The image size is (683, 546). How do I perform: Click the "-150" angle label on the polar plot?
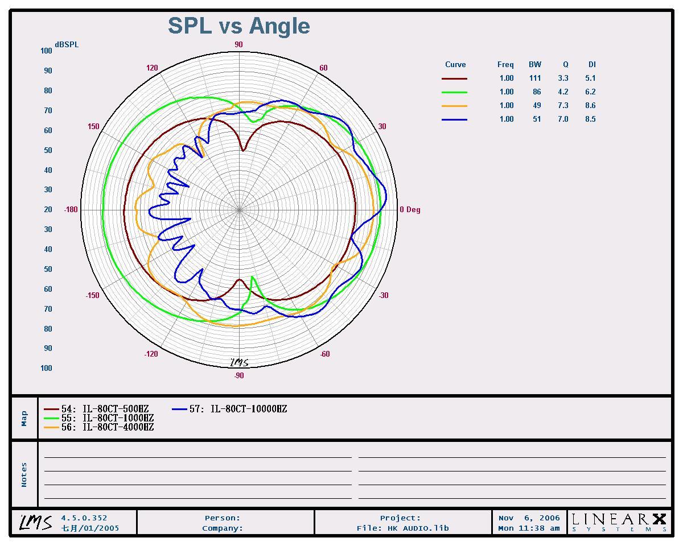point(92,295)
